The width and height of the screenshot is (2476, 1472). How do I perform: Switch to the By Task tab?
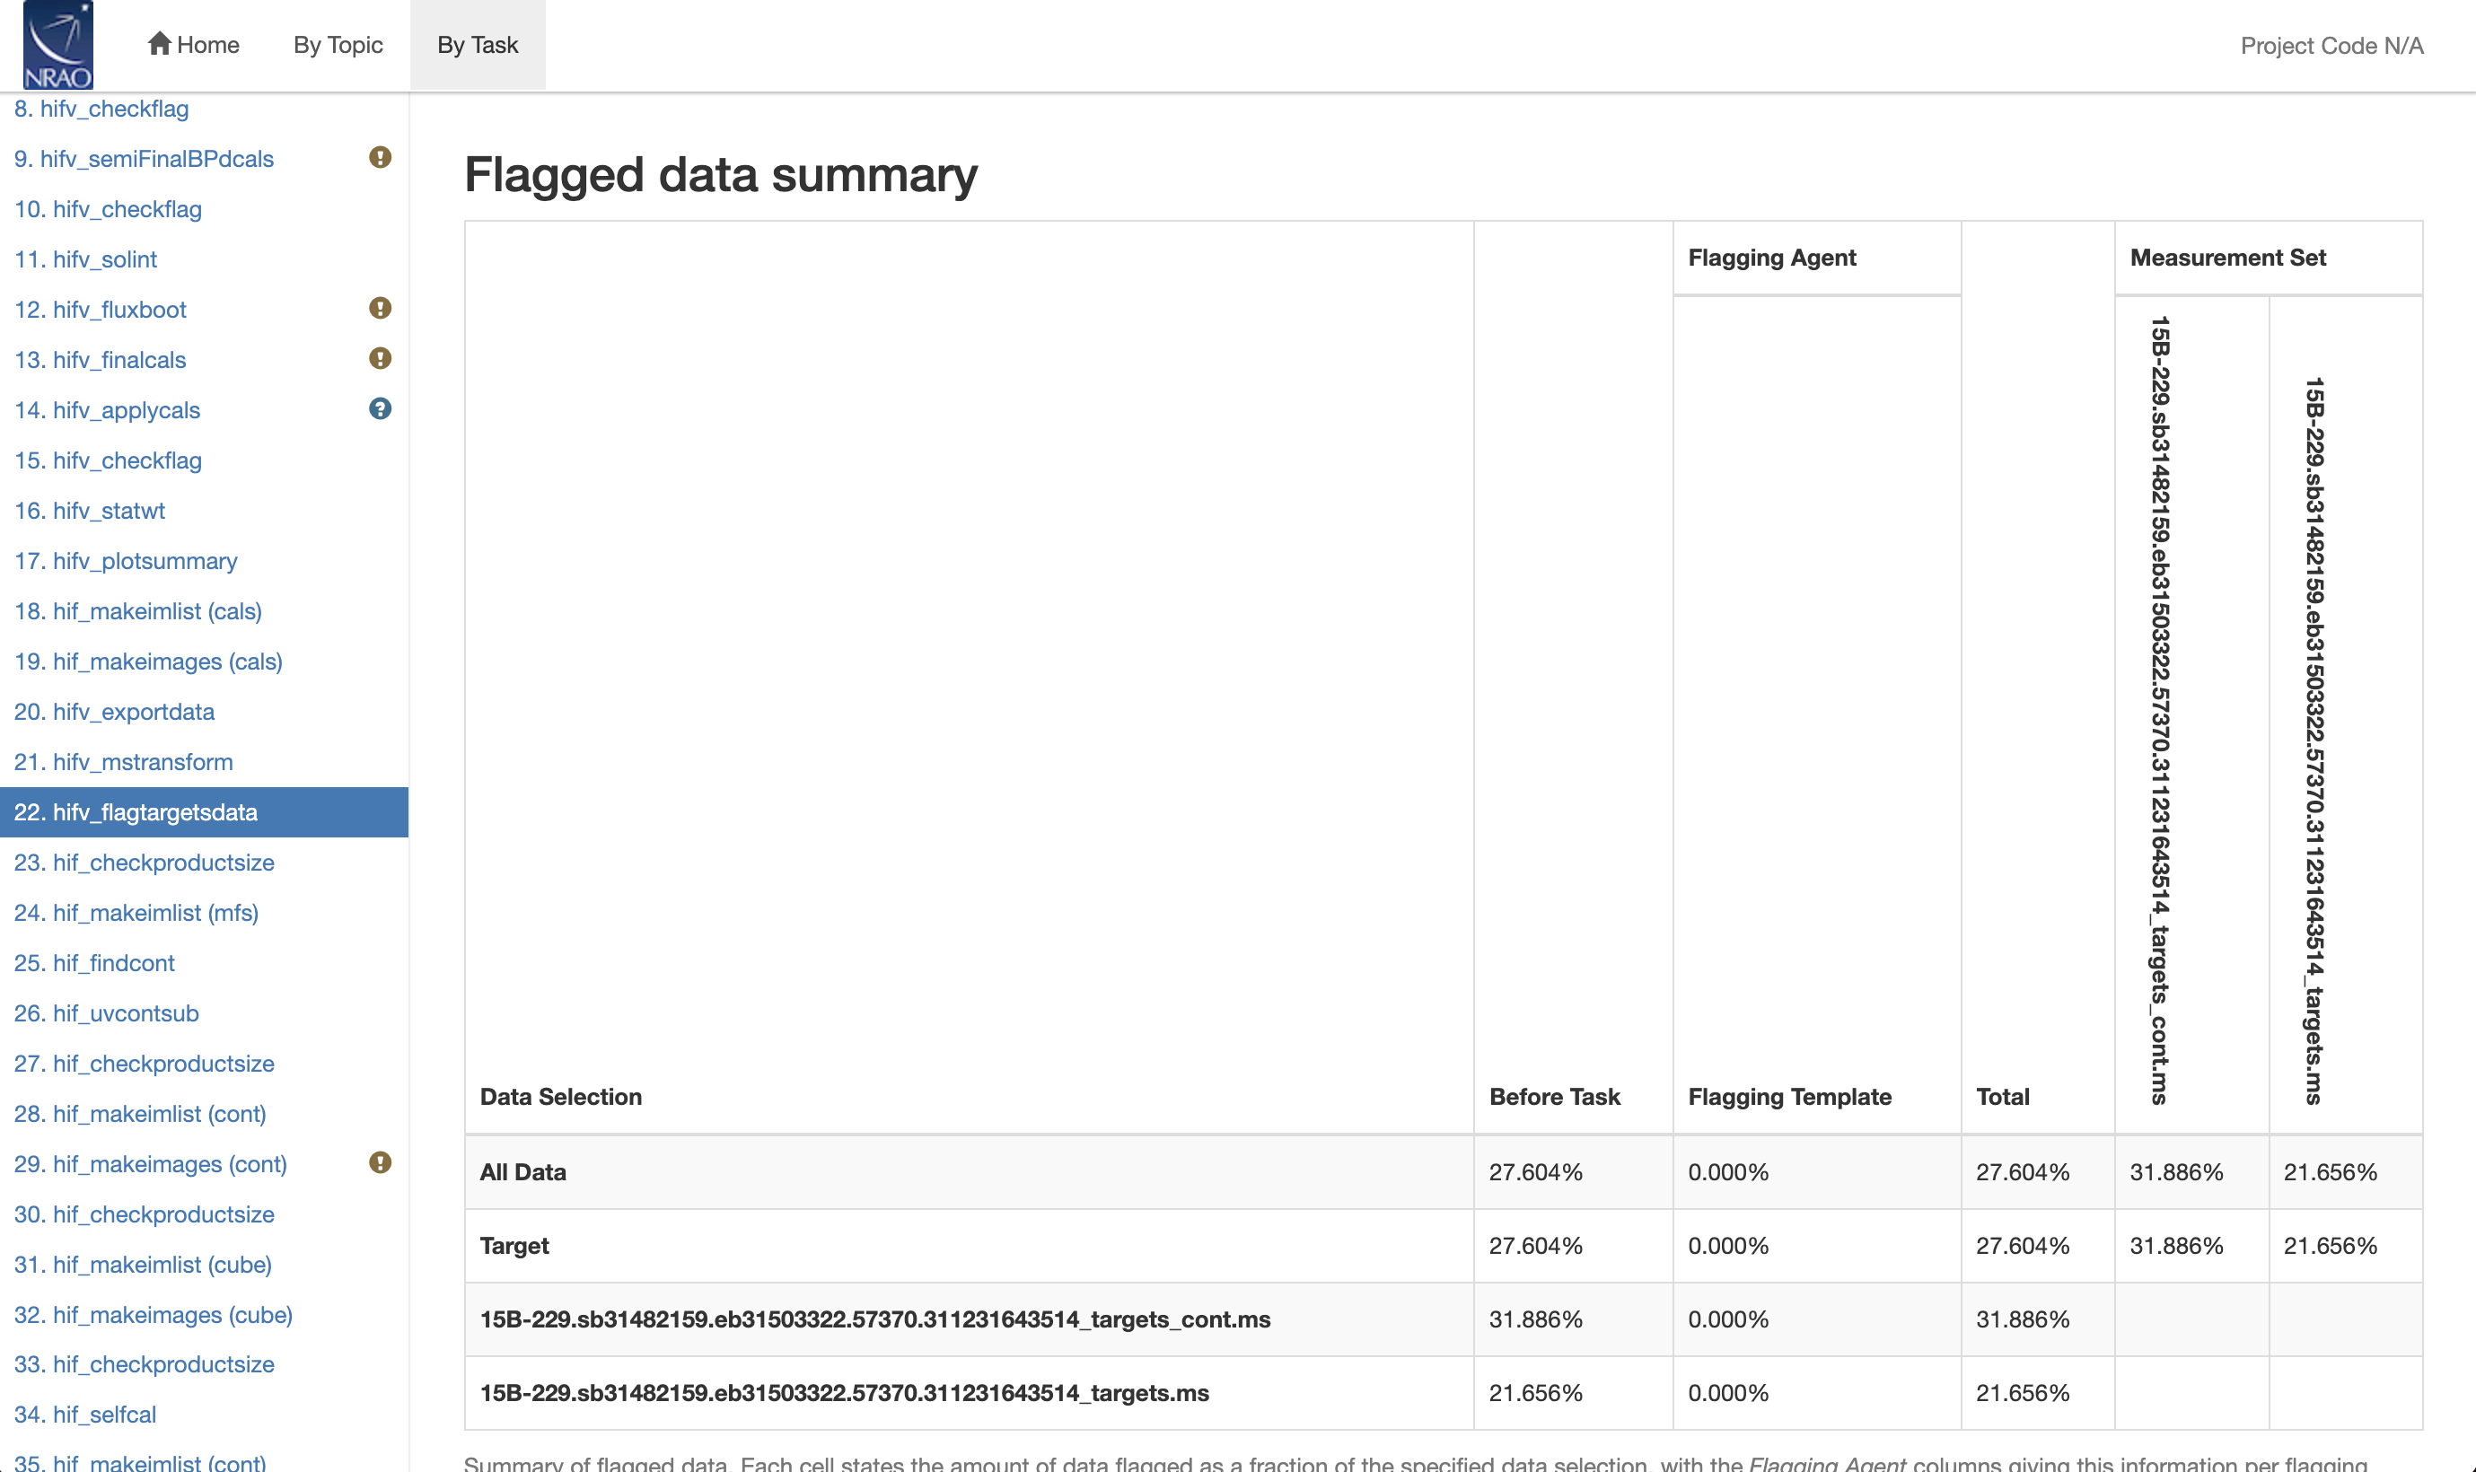(x=479, y=45)
